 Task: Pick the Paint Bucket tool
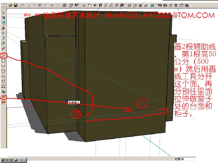tap(3, 17)
